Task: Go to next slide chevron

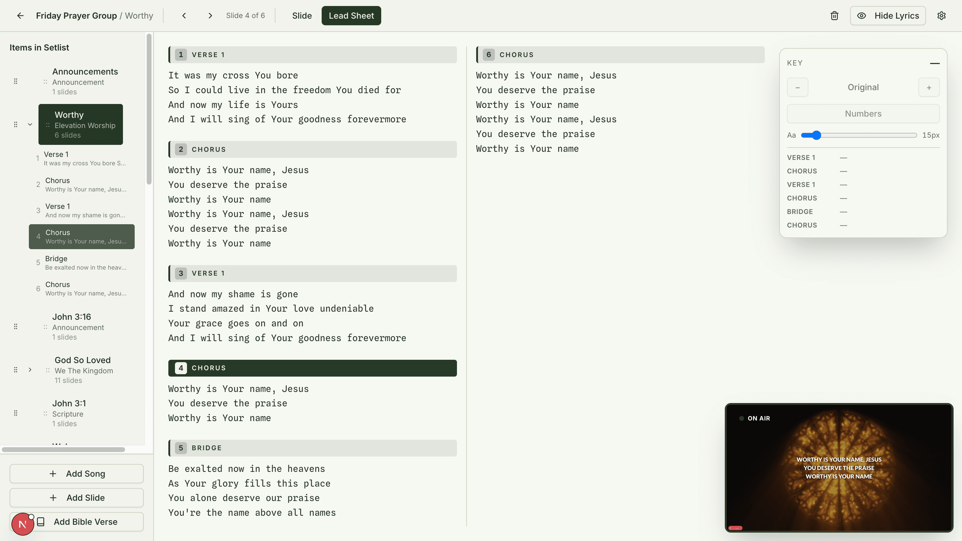Action: click(x=210, y=16)
